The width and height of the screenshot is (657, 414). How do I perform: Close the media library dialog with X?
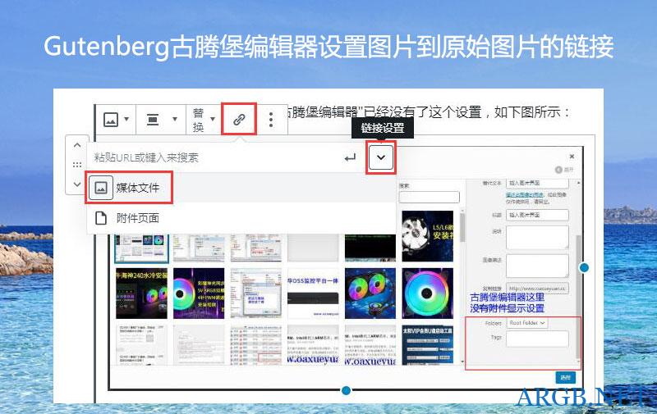(572, 156)
